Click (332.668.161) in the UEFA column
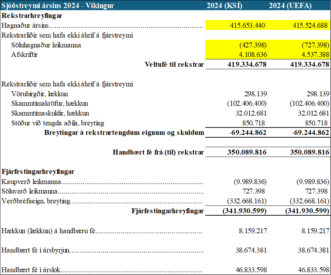This screenshot has height=275, width=331. coord(310,201)
